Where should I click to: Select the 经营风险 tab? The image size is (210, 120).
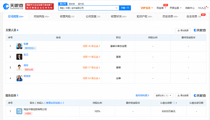coord(65,17)
